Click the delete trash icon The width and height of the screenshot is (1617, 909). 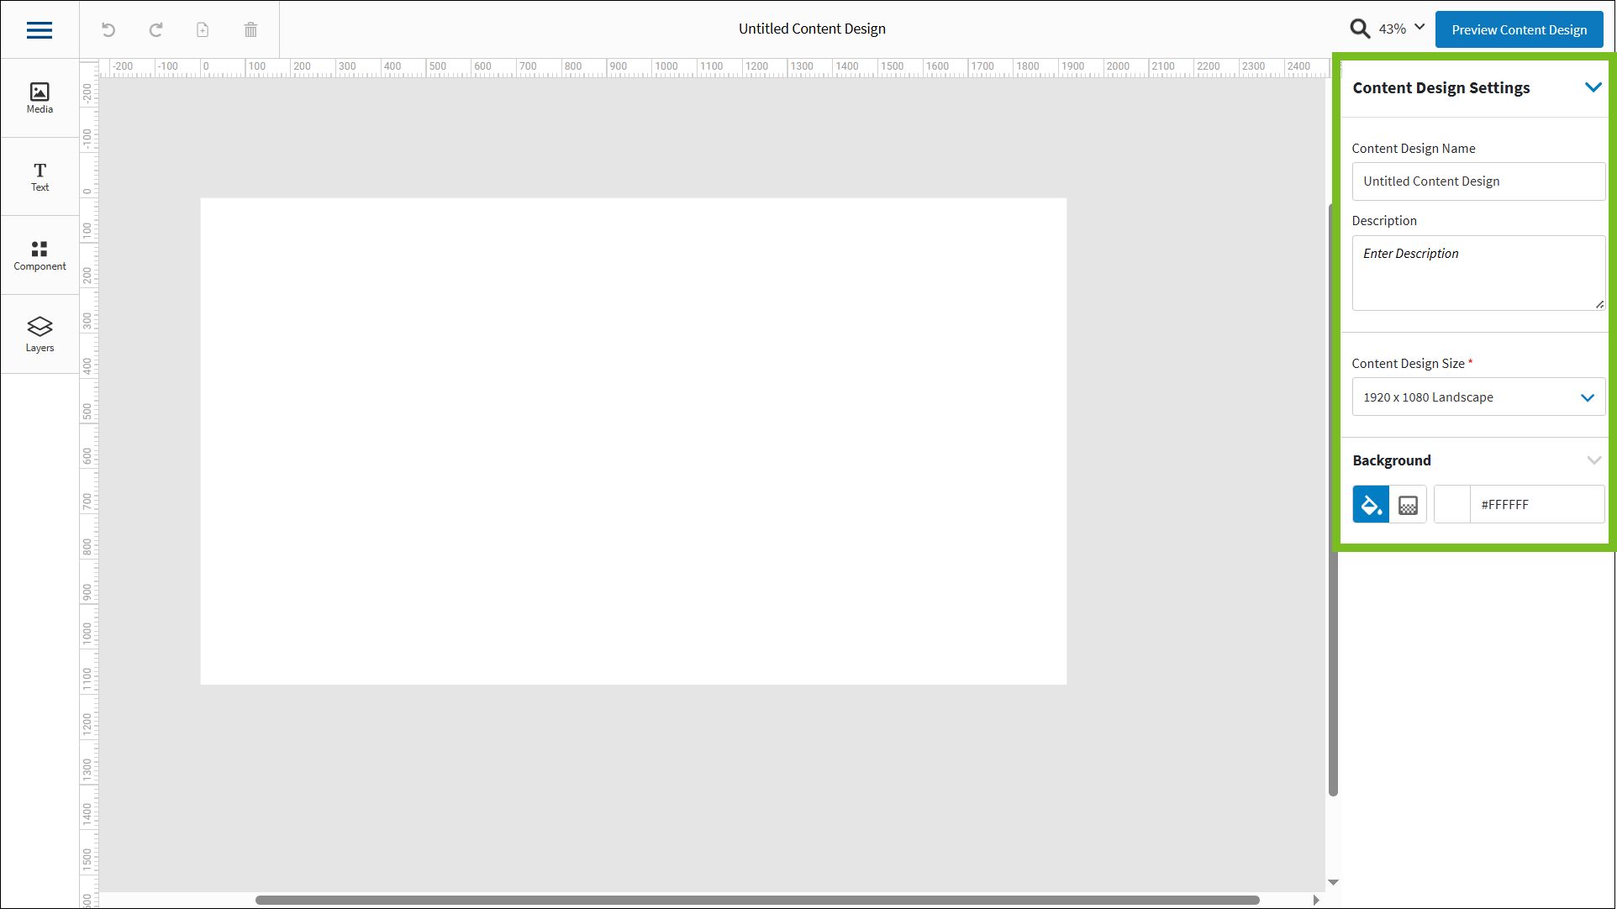click(x=250, y=29)
